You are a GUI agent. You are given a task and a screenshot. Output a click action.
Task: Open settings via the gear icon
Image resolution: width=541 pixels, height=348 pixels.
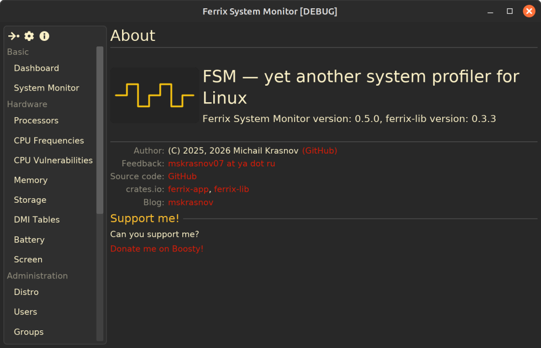[29, 36]
